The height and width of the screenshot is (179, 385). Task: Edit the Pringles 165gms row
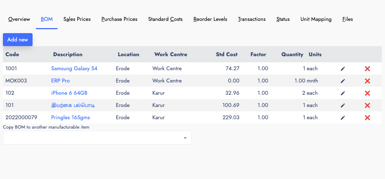pyautogui.click(x=343, y=118)
